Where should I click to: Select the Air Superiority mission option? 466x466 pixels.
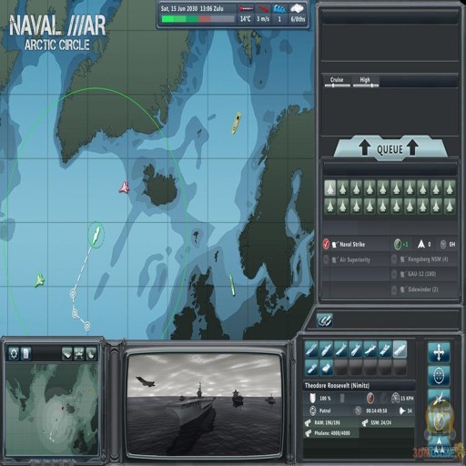click(326, 259)
